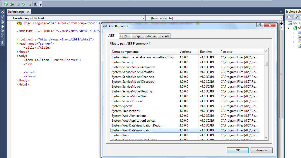Switch to the Sfoglia tab

point(151,36)
